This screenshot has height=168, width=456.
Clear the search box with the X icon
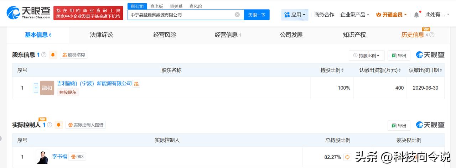click(237, 15)
